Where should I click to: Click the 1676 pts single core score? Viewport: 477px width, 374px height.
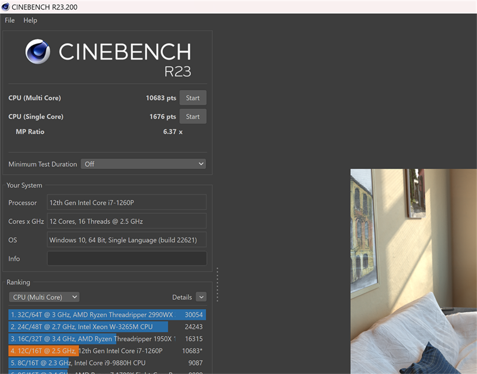[x=163, y=116]
